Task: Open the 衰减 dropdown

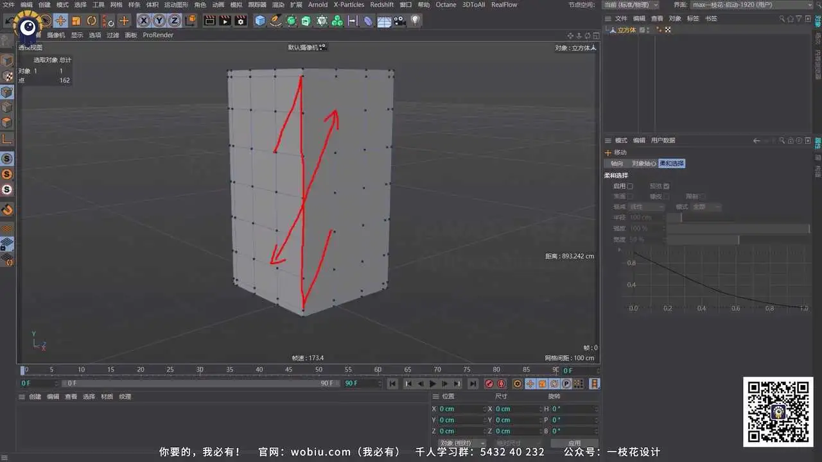Action: [647, 207]
